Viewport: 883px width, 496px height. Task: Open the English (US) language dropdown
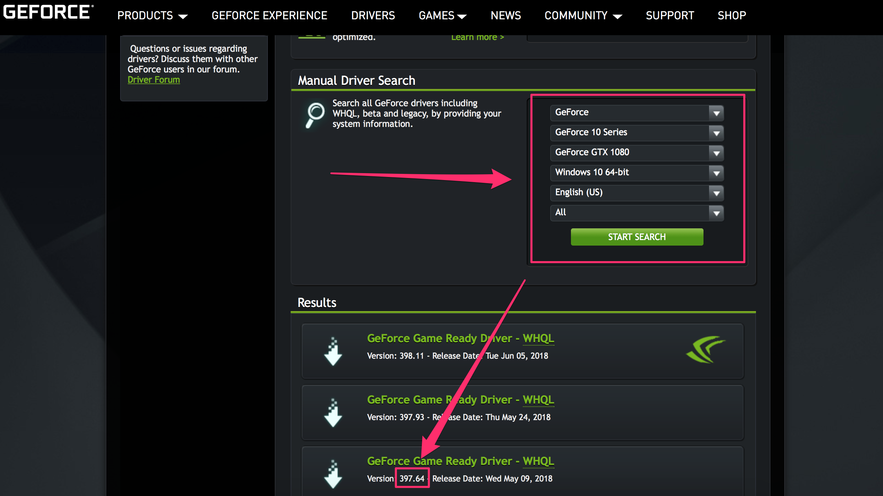[x=637, y=193]
